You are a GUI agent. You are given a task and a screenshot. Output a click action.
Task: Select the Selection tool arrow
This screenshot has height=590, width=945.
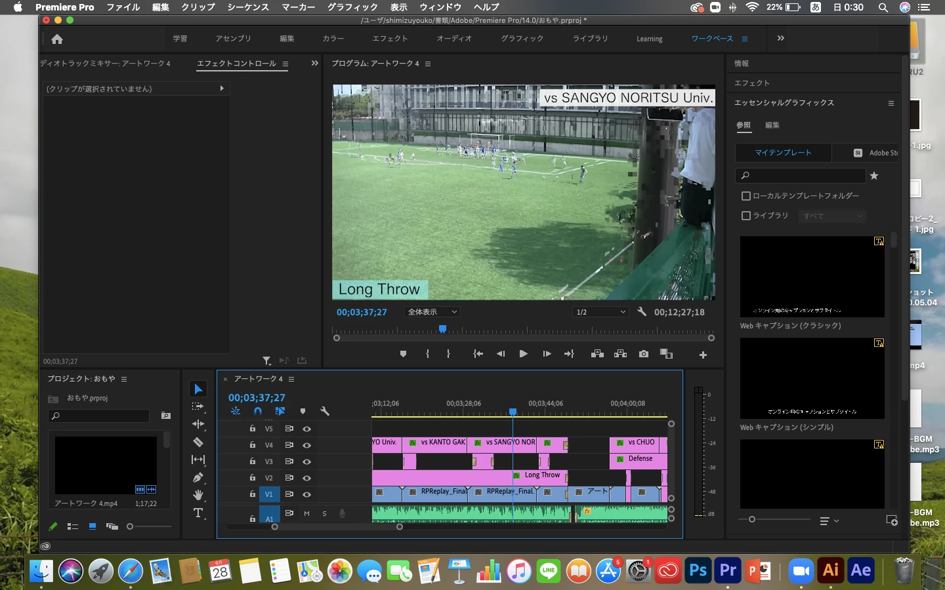[x=198, y=389]
